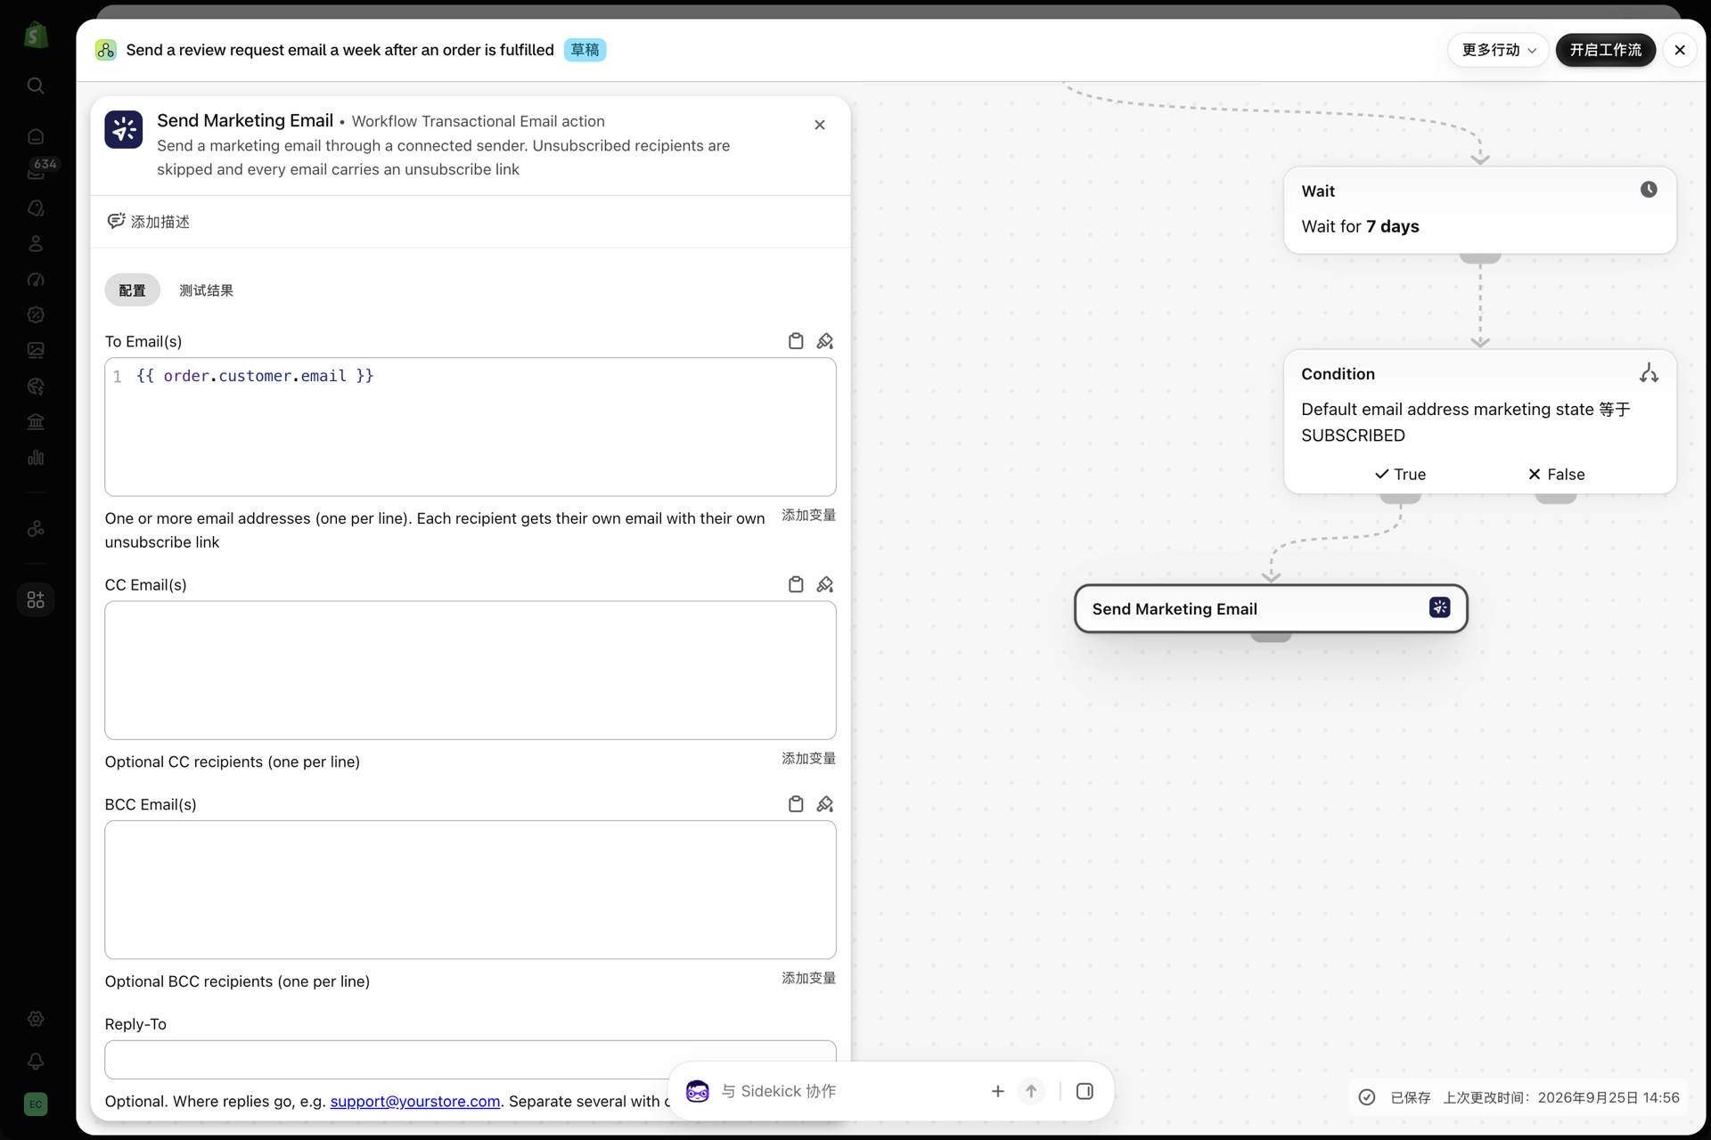Image resolution: width=1711 pixels, height=1140 pixels.
Task: Close the workflow editor
Action: [1680, 50]
